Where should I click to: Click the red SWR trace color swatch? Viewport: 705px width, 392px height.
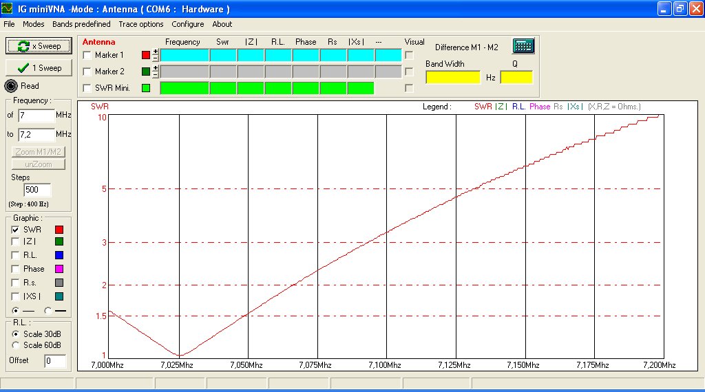pos(59,230)
